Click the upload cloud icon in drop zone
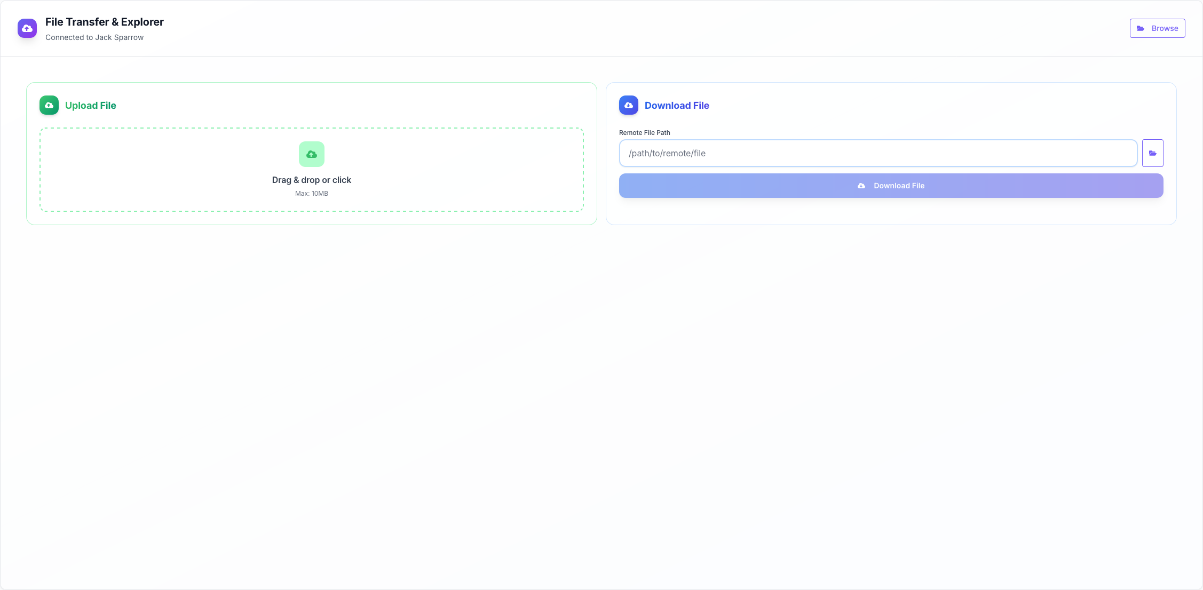The height and width of the screenshot is (590, 1203). tap(312, 154)
